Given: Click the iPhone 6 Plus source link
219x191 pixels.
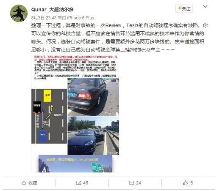Looking at the screenshot, I should point(80,18).
